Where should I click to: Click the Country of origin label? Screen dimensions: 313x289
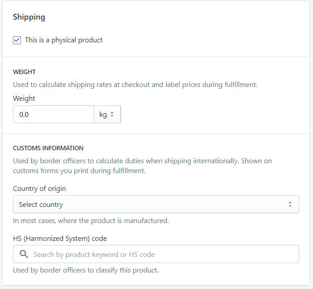point(39,189)
